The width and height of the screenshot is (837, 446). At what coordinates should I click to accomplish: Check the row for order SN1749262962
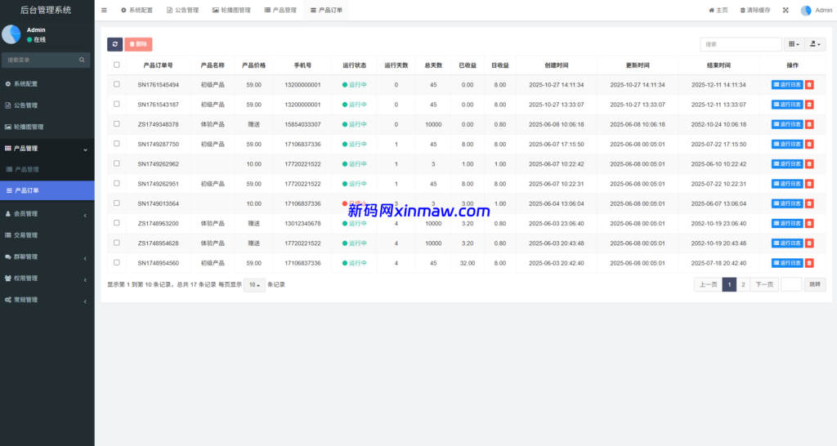[x=116, y=163]
